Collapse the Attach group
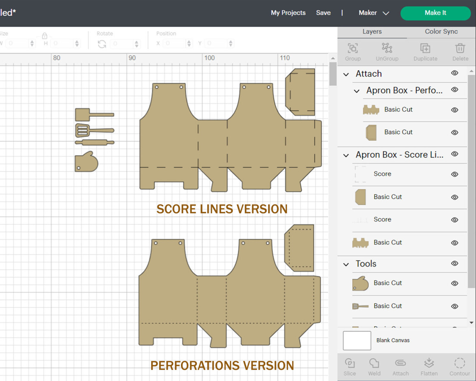Image resolution: width=476 pixels, height=381 pixels. 346,74
